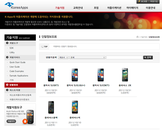Image resolution: width=162 pixels, height=130 pixels.
Task: Click the 로그인 link
Action: [144, 1]
